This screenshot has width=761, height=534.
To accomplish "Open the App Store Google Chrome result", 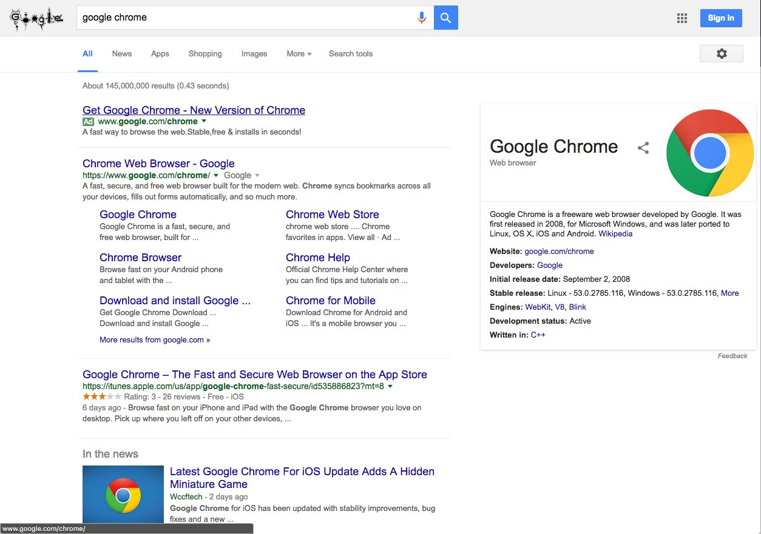I will point(255,375).
